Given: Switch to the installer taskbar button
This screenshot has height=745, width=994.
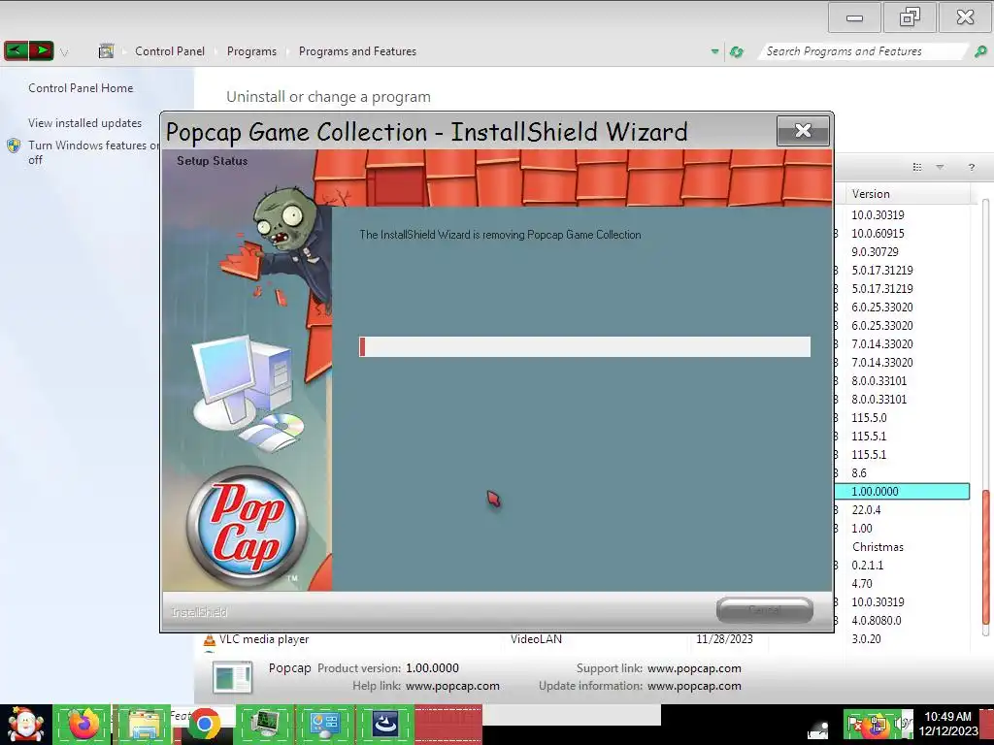Looking at the screenshot, I should coord(384,725).
